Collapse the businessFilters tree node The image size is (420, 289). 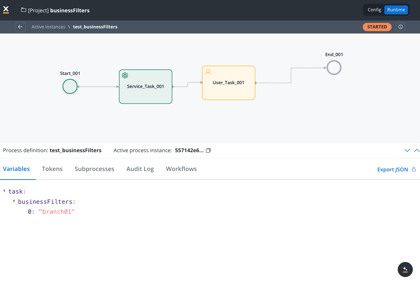[14, 201]
